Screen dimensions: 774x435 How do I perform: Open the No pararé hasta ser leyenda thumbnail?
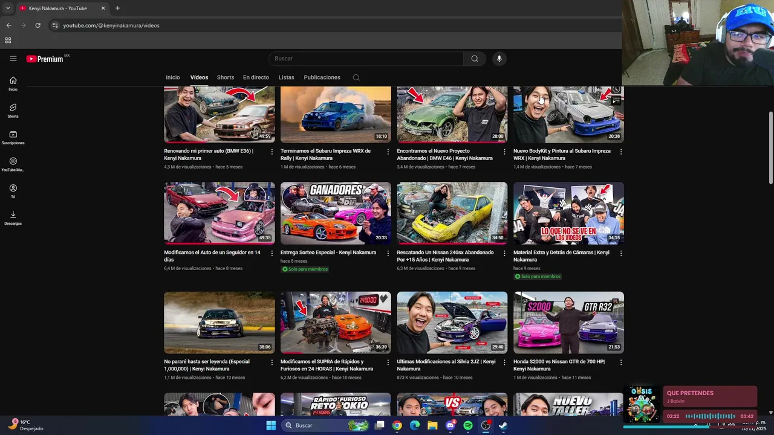point(219,323)
